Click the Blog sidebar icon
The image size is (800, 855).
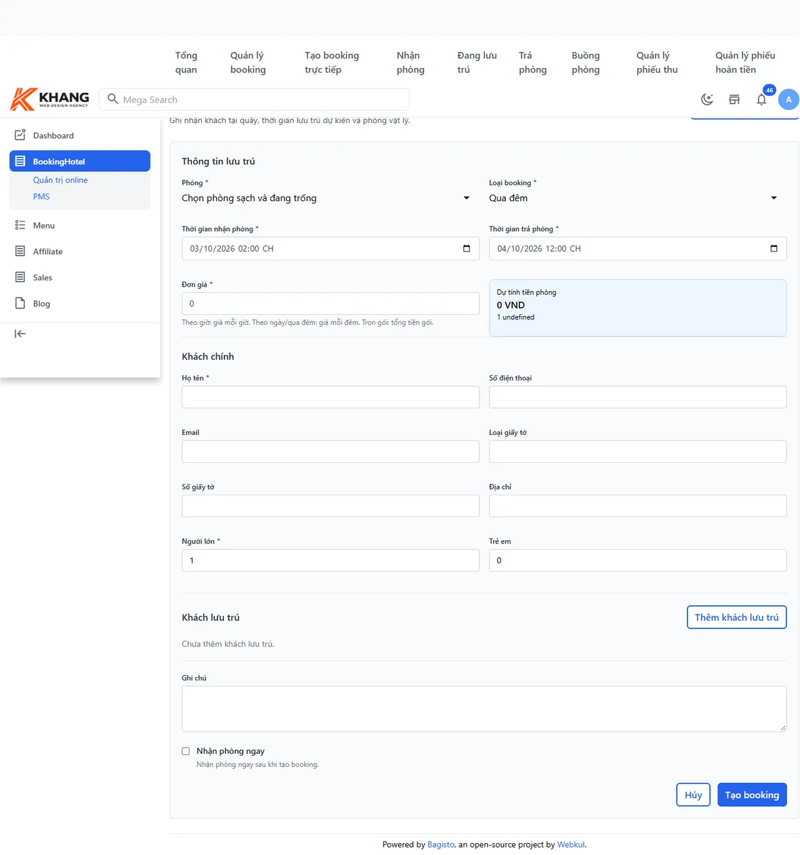point(20,303)
